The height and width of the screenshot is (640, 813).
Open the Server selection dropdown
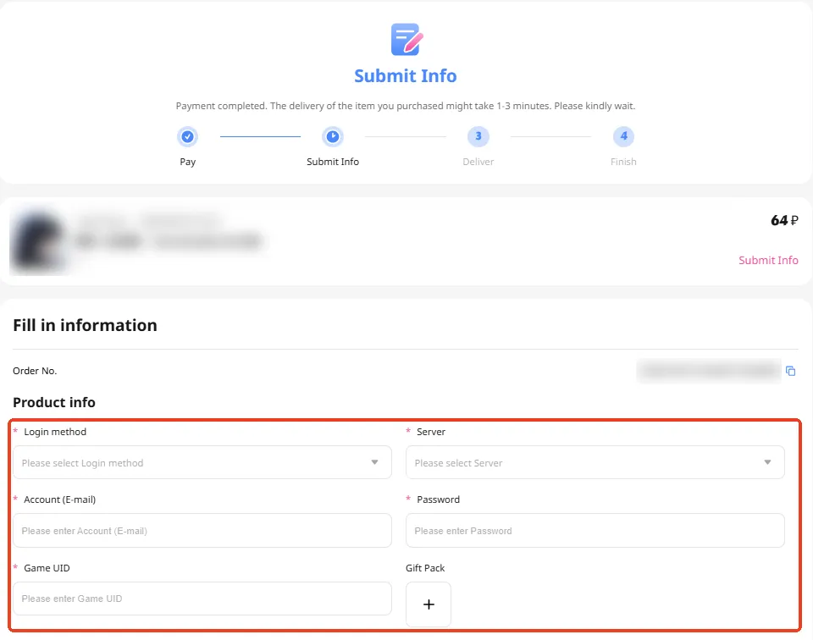(595, 462)
